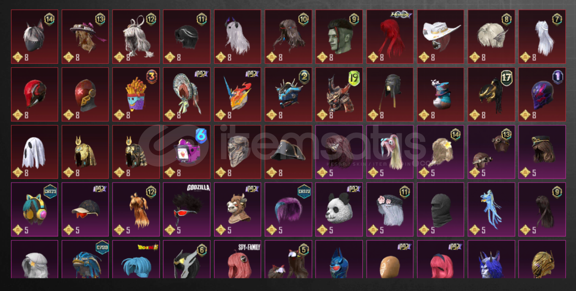Choose the pink TV head item tagged 6

tap(187, 152)
